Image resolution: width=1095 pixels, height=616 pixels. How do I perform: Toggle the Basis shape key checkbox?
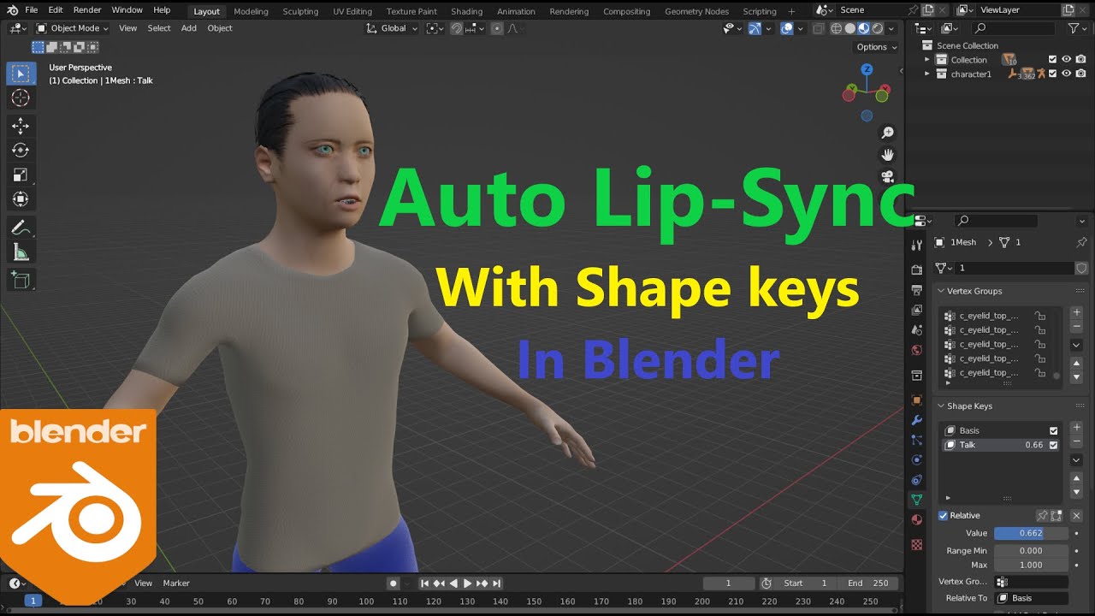(x=1054, y=430)
